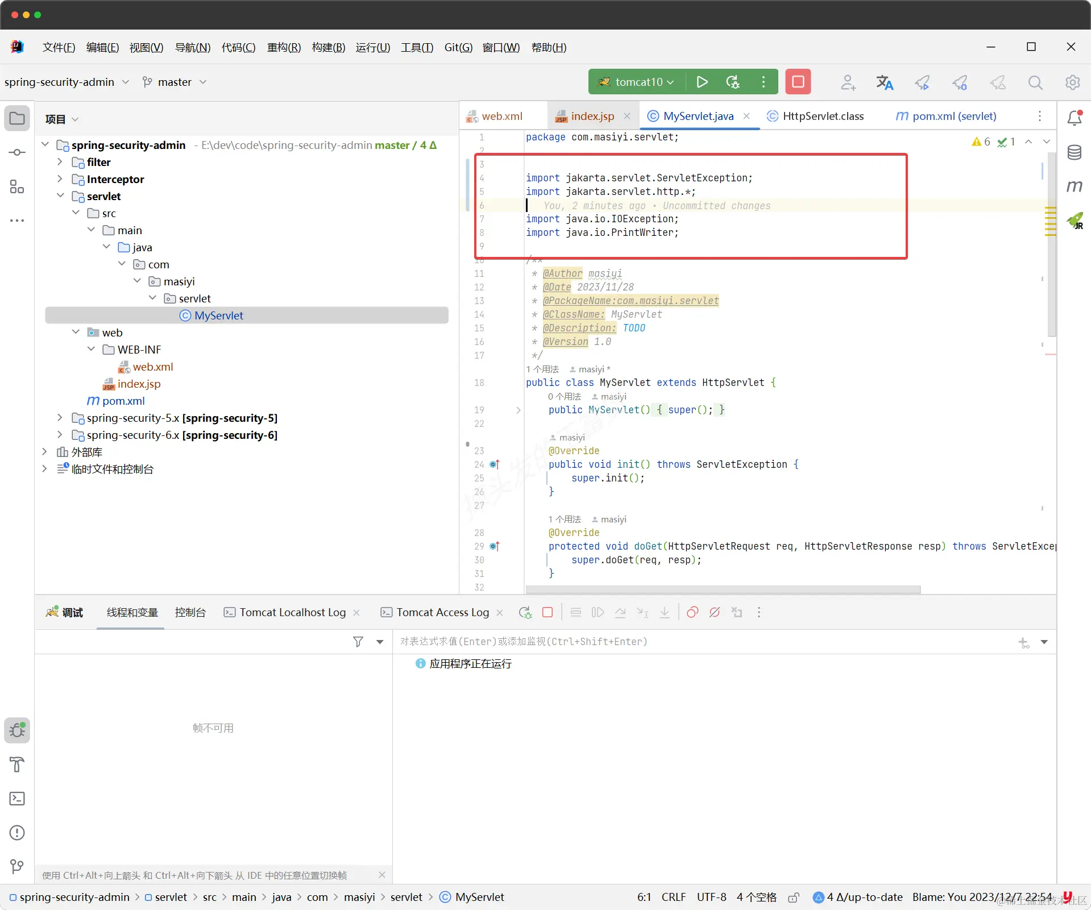Click the rerun debug icon in top toolbar
This screenshot has width=1091, height=910.
click(733, 82)
